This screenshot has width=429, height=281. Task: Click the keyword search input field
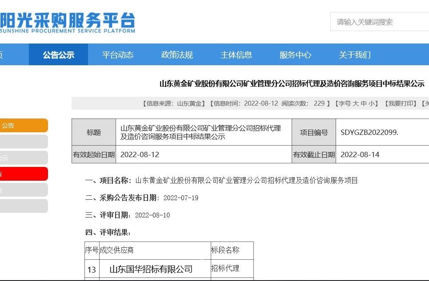tap(380, 22)
